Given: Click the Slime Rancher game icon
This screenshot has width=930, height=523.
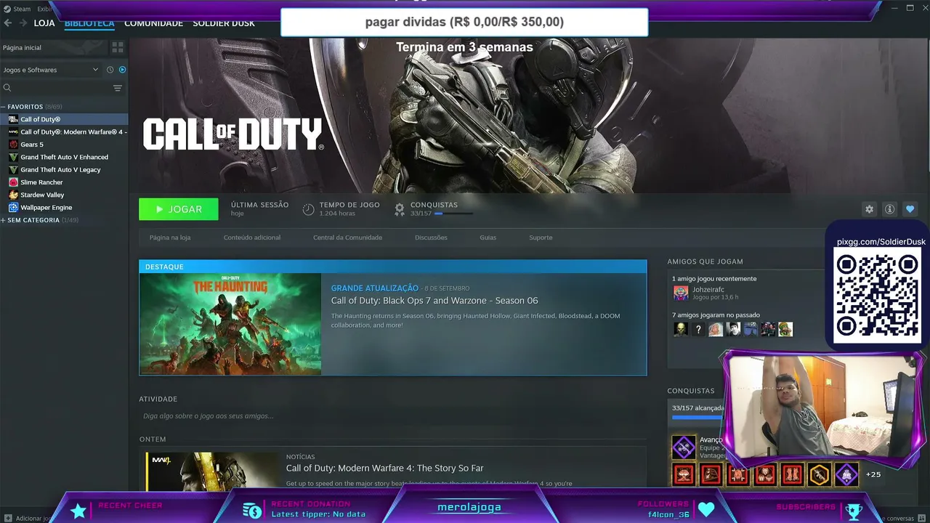Looking at the screenshot, I should click(x=13, y=182).
